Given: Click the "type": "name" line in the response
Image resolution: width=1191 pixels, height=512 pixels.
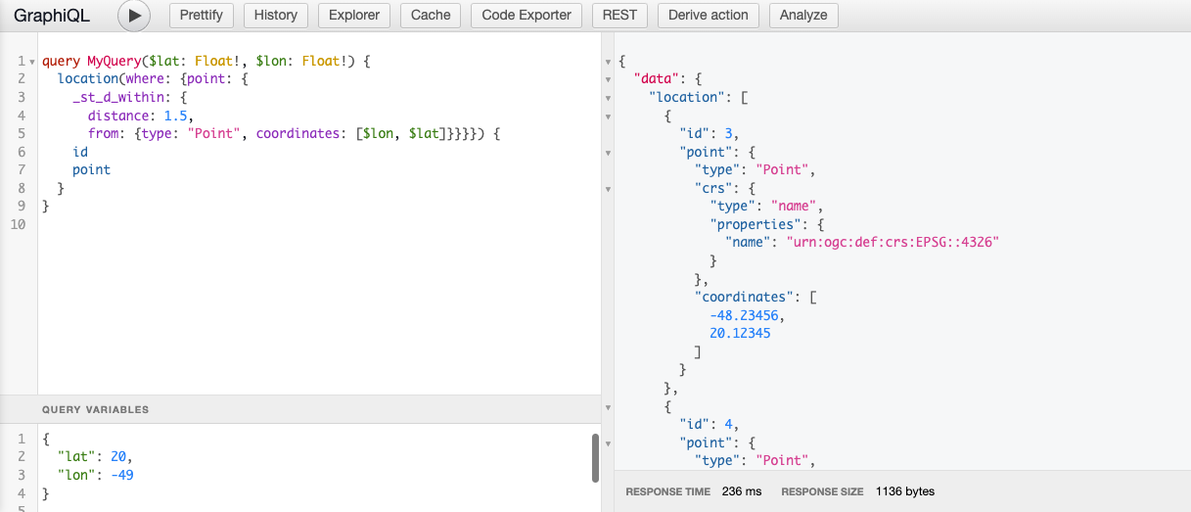Looking at the screenshot, I should click(x=767, y=207).
